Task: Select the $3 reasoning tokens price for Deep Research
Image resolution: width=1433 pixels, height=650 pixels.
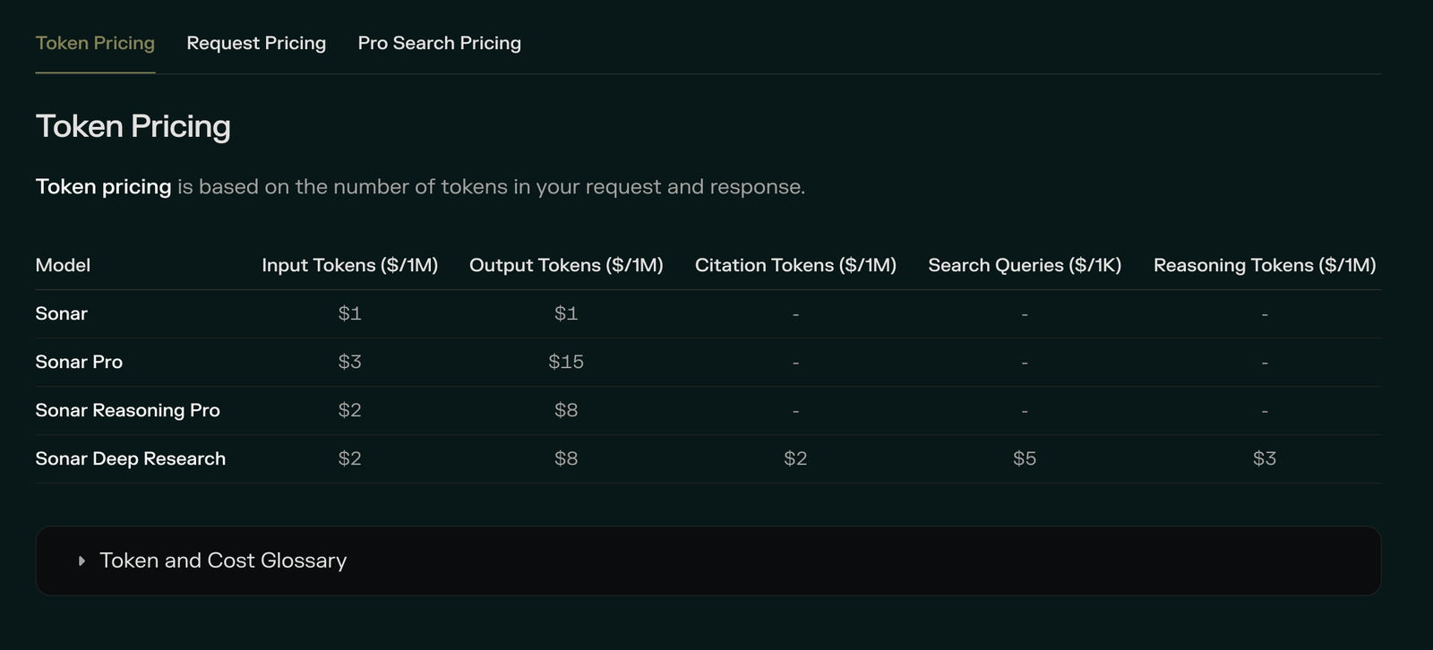Action: point(1265,458)
